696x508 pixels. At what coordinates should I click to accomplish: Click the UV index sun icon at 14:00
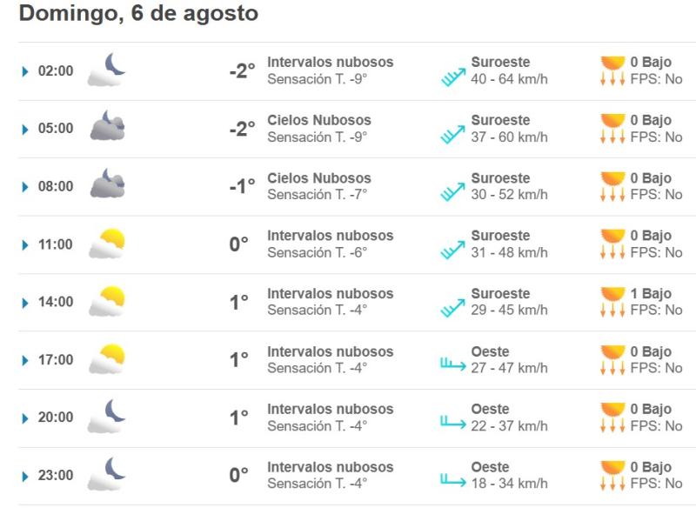[612, 301]
